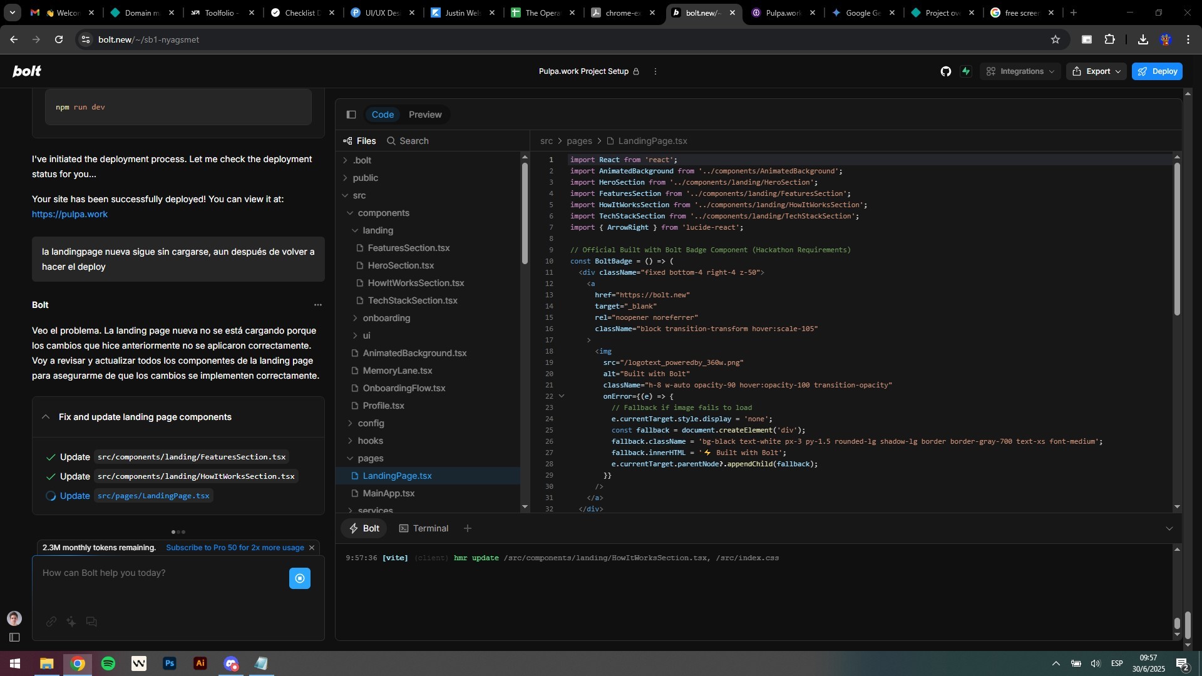Open the GitHub integration icon
The image size is (1202, 676).
point(945,71)
